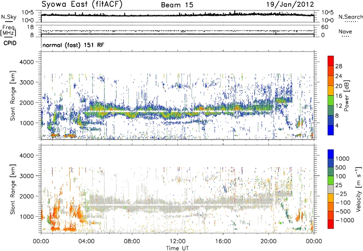Click the '24' value on the power color bar

pyautogui.click(x=338, y=76)
